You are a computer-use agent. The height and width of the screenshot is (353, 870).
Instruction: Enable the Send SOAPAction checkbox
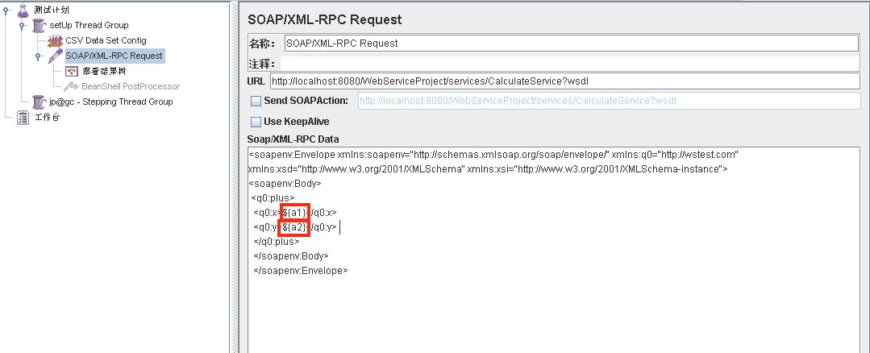pos(256,101)
